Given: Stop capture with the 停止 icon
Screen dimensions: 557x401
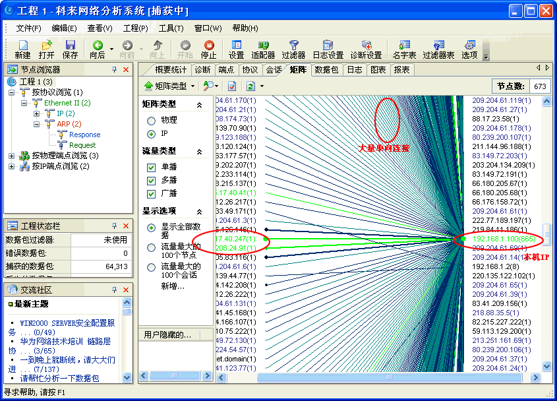Looking at the screenshot, I should (208, 46).
